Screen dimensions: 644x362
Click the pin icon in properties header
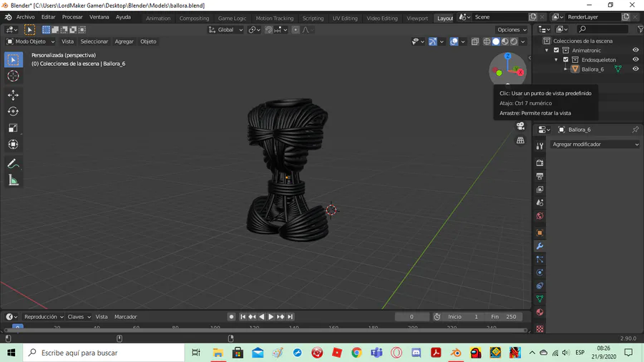[635, 129]
